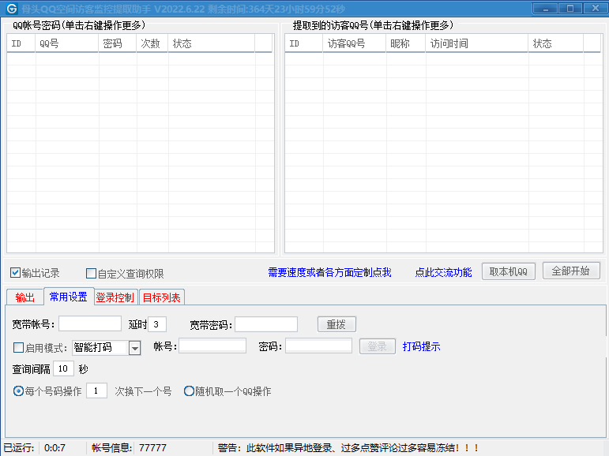Image resolution: width=609 pixels, height=456 pixels.
Task: Open the 需要速度或者各方面定制点我 link
Action: pyautogui.click(x=329, y=272)
